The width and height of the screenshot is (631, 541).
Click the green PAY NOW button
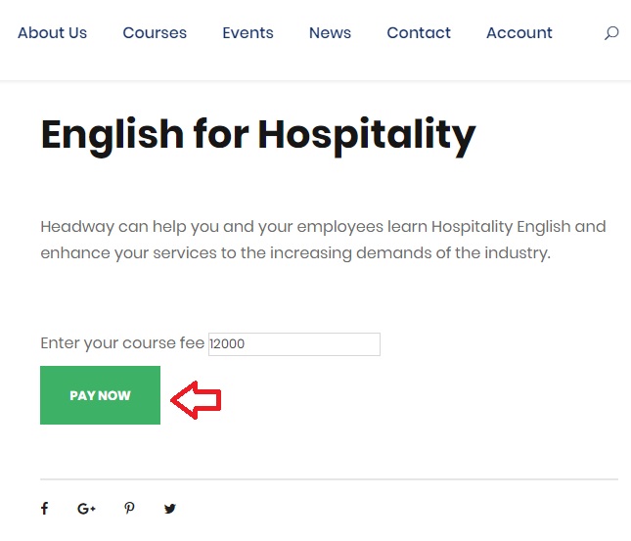tap(100, 395)
